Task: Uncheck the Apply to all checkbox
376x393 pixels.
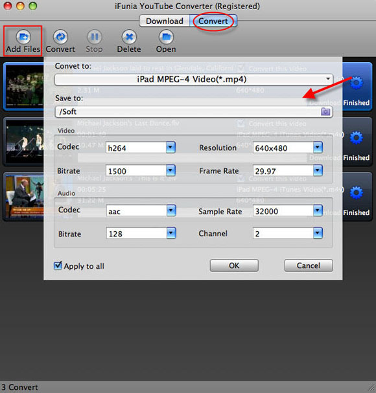Action: (x=58, y=265)
